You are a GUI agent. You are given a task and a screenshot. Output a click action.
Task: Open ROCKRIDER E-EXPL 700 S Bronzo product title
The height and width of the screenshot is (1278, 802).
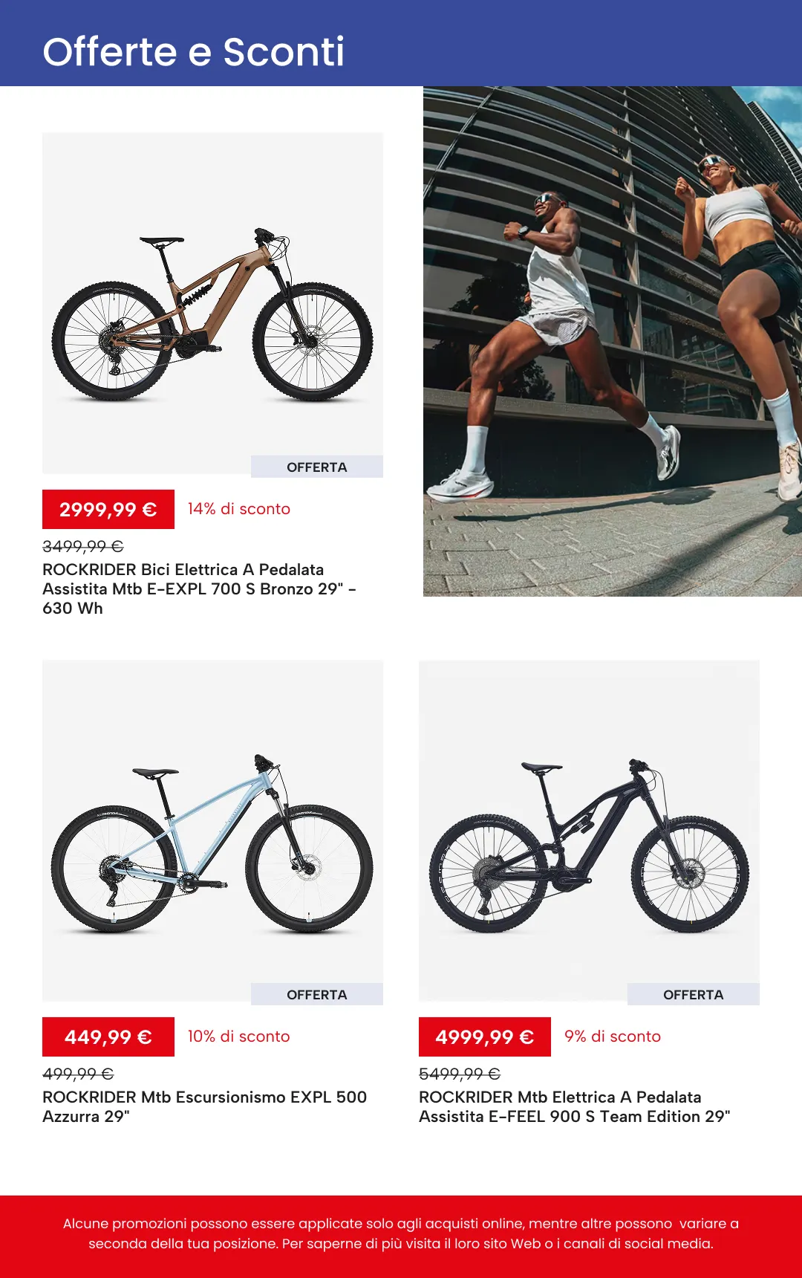199,588
